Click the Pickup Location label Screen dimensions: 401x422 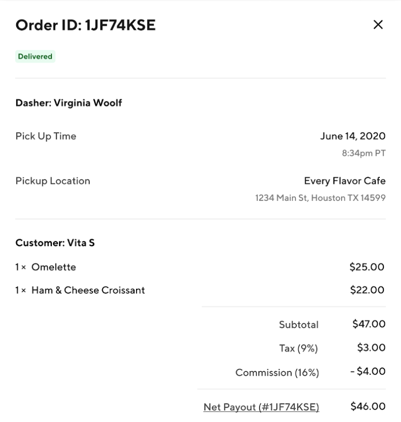53,181
